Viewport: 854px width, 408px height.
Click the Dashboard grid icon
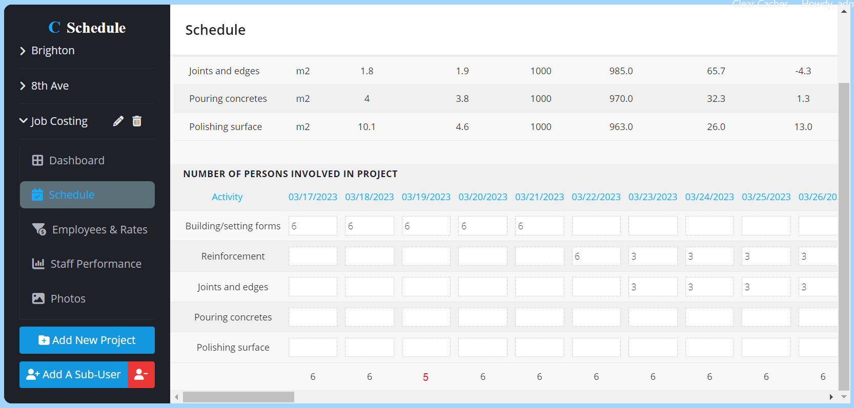pyautogui.click(x=37, y=161)
